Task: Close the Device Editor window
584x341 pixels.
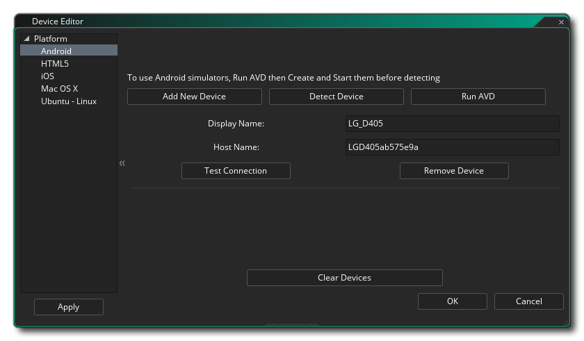Action: point(561,22)
